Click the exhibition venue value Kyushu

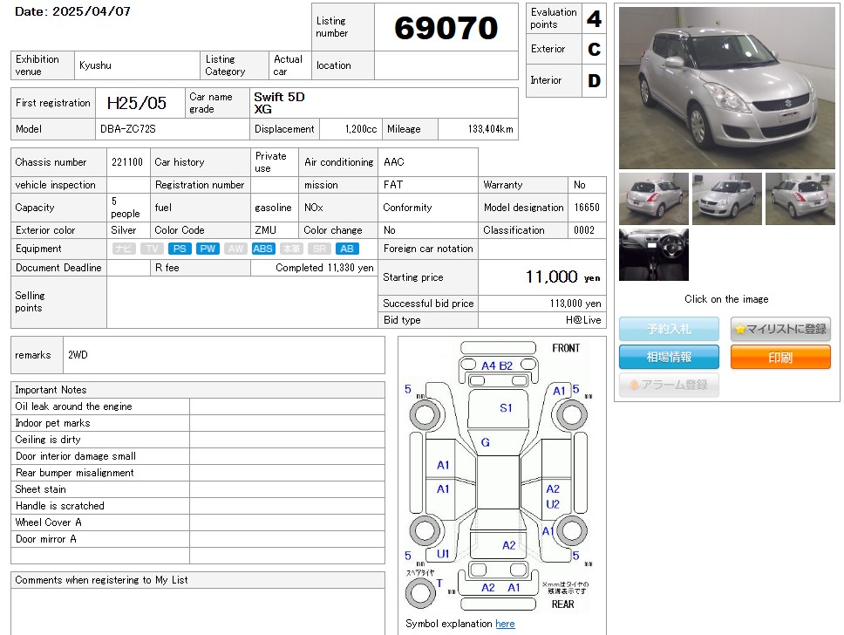click(95, 65)
